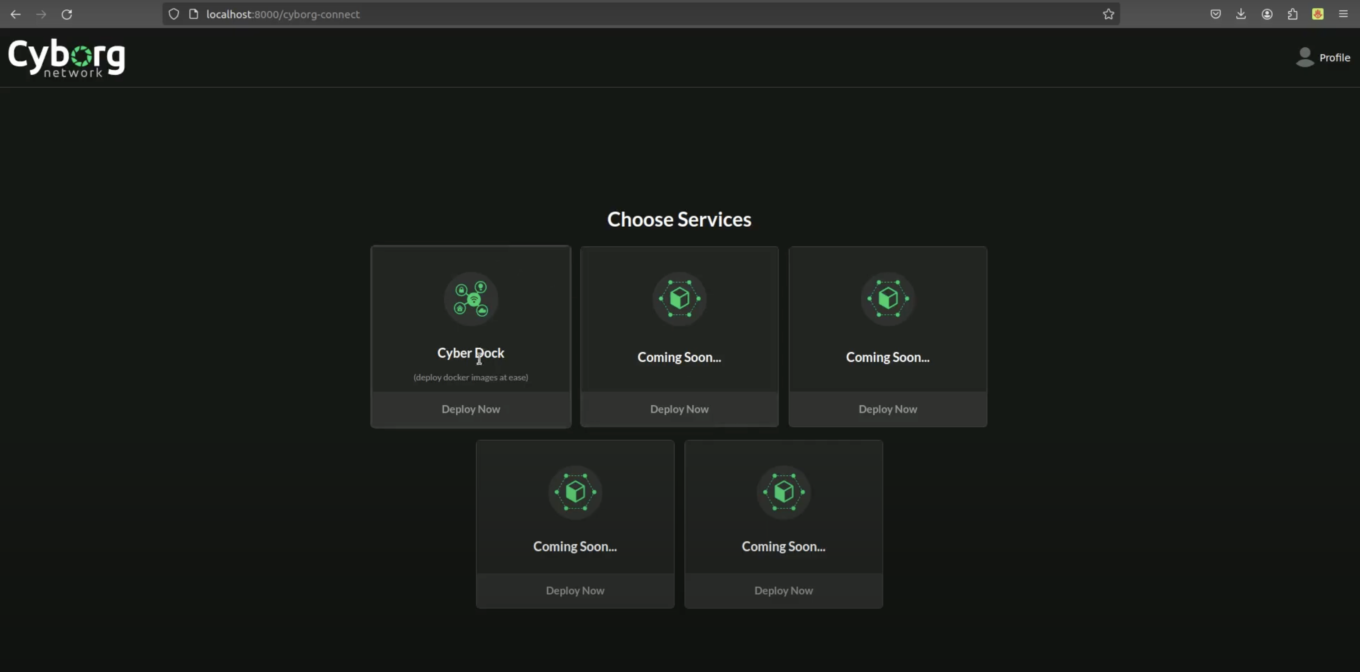The image size is (1360, 672).
Task: Click Deploy Now on bottom-right Coming Soon card
Action: click(783, 590)
